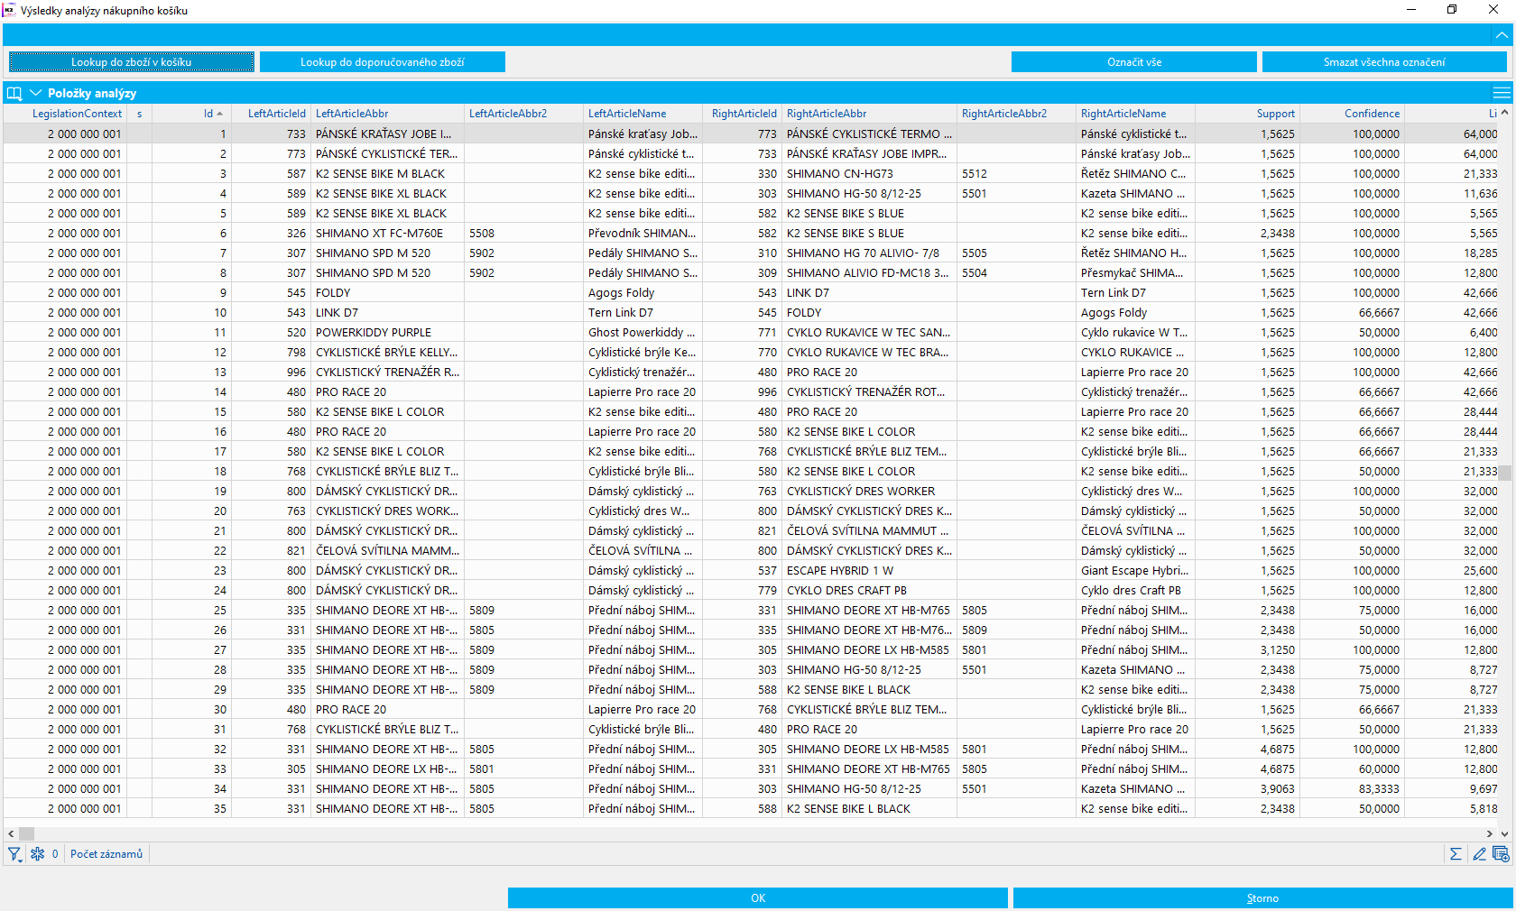This screenshot has width=1516, height=911.
Task: Click the RightArticleId column header
Action: point(744,114)
